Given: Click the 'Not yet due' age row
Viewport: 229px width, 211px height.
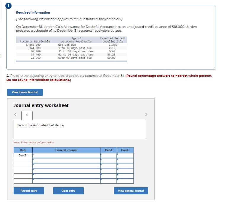Looking at the screenshot, I should 67,45.
